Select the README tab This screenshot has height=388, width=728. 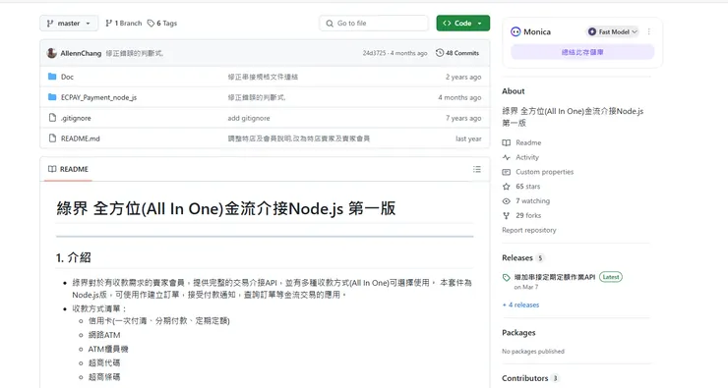point(68,169)
